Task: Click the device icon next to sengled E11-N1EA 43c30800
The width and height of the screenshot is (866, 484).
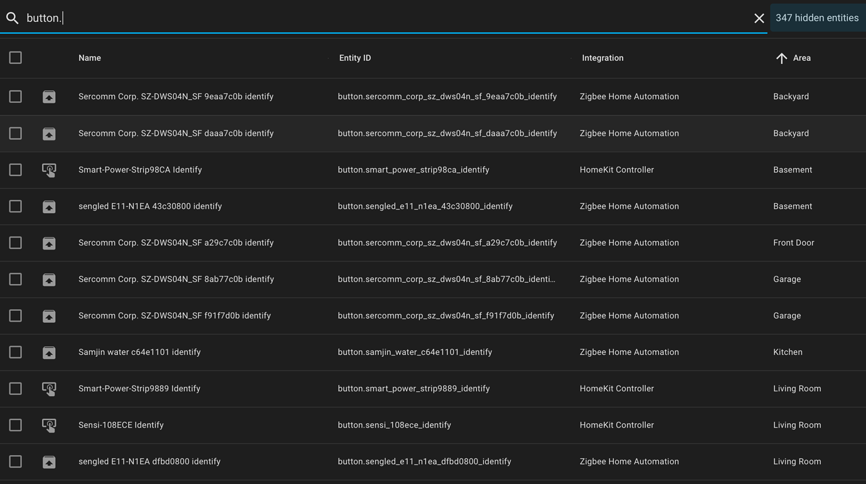Action: (49, 206)
